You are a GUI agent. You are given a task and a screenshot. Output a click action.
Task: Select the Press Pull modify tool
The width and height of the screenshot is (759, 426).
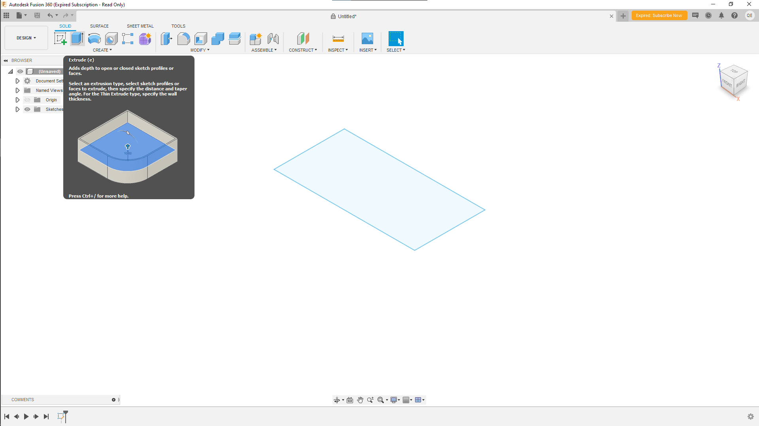click(166, 39)
